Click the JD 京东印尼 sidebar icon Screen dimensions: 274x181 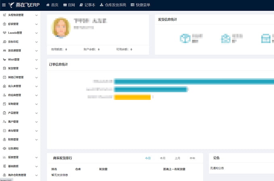point(4,42)
